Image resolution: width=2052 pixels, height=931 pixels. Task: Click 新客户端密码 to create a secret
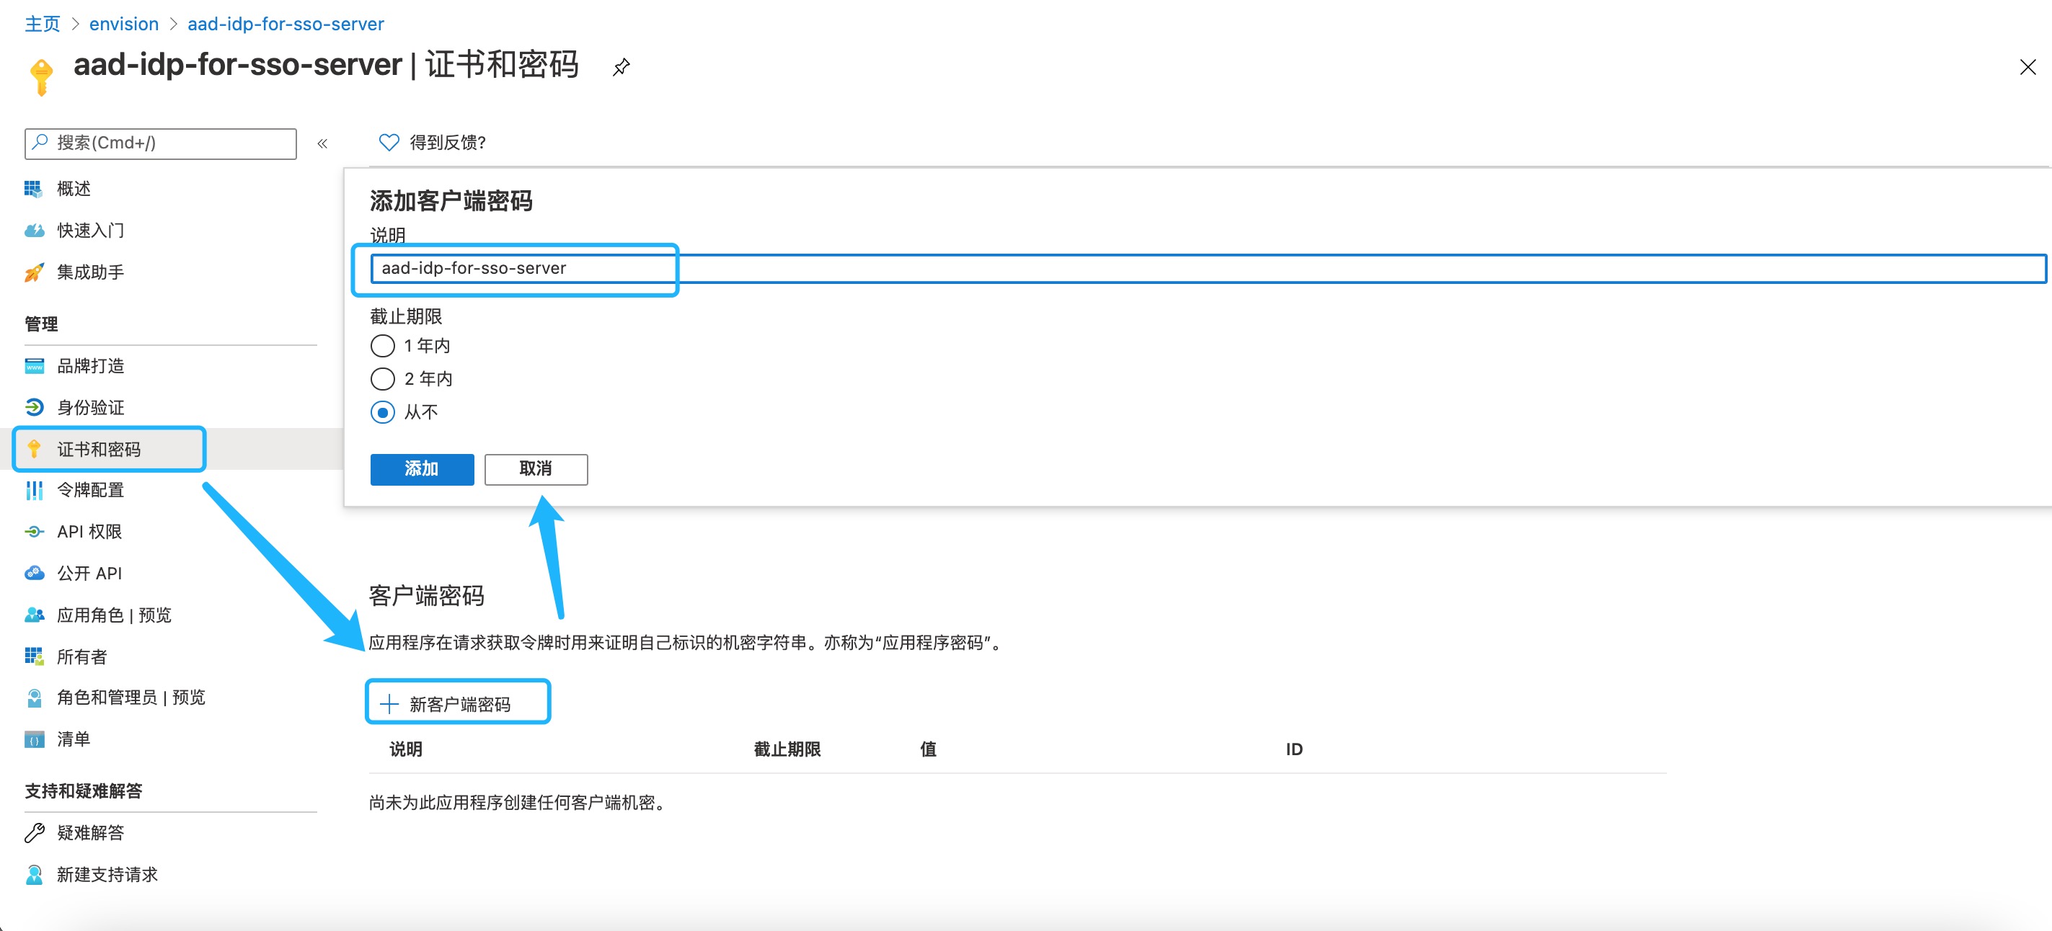tap(458, 702)
